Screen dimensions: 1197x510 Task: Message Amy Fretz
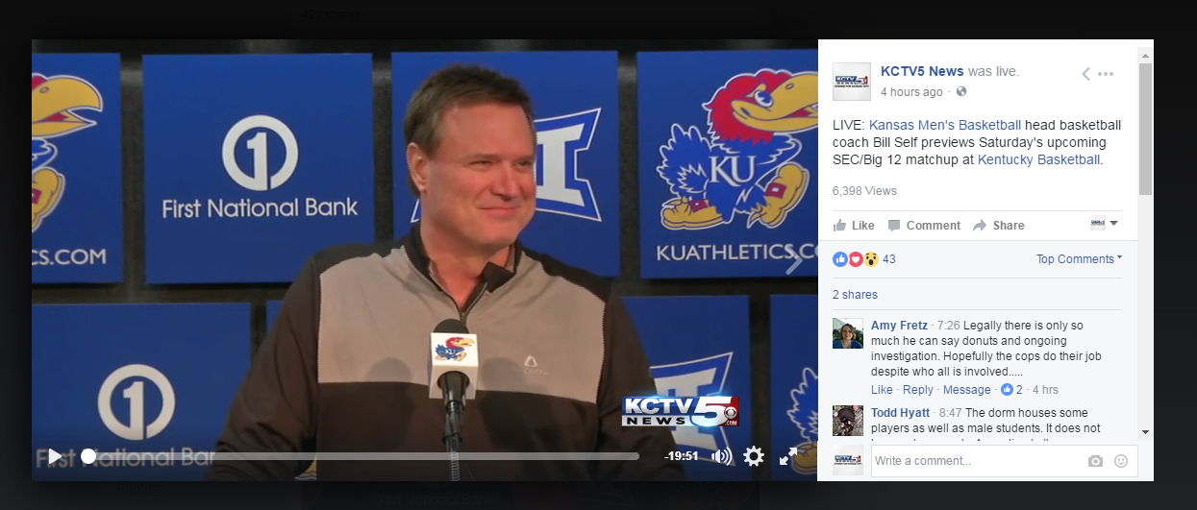(x=967, y=390)
